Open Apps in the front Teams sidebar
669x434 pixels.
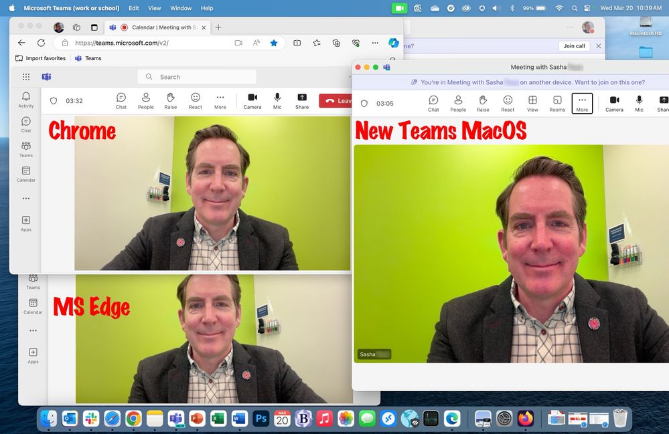tap(26, 223)
